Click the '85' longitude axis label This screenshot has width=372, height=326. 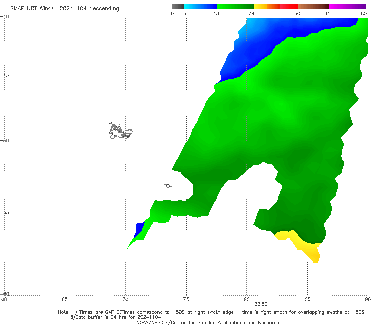pyautogui.click(x=307, y=299)
